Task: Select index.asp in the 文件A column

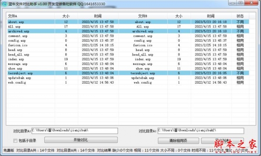Action: [16, 59]
